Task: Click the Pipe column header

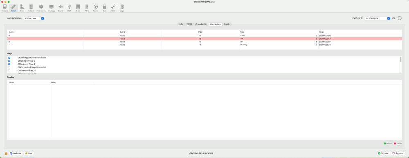Action: pyautogui.click(x=200, y=32)
